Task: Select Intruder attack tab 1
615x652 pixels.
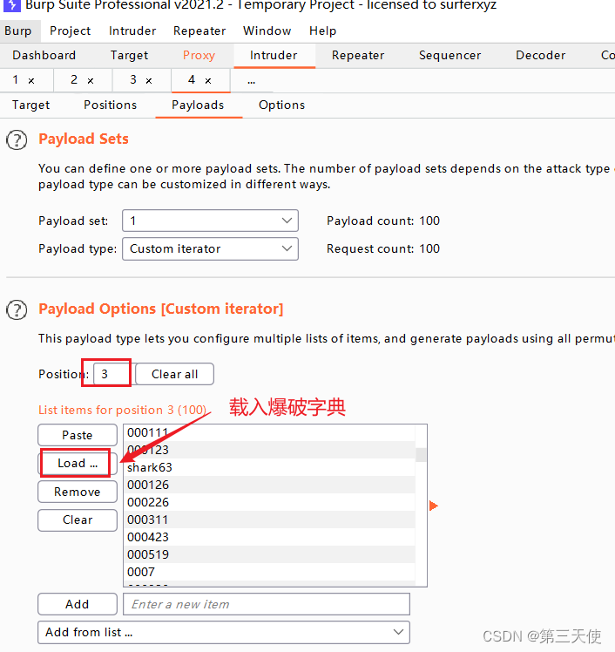Action: pyautogui.click(x=16, y=80)
